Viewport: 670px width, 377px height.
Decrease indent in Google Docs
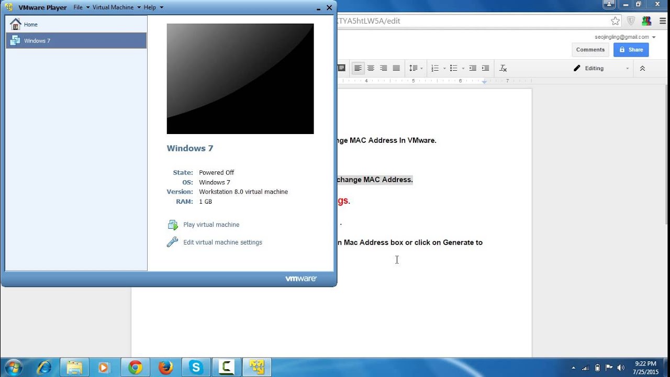(x=473, y=68)
